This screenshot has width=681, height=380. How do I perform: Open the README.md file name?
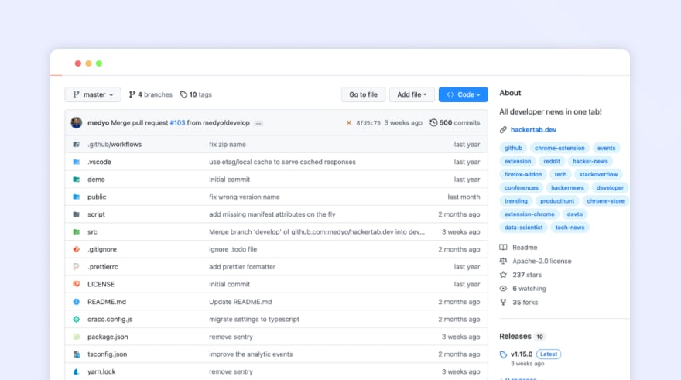(107, 302)
